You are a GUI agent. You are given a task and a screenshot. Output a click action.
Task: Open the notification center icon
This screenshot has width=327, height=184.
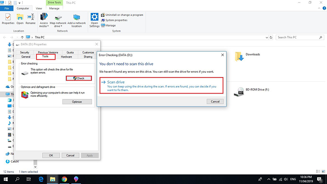[320, 179]
